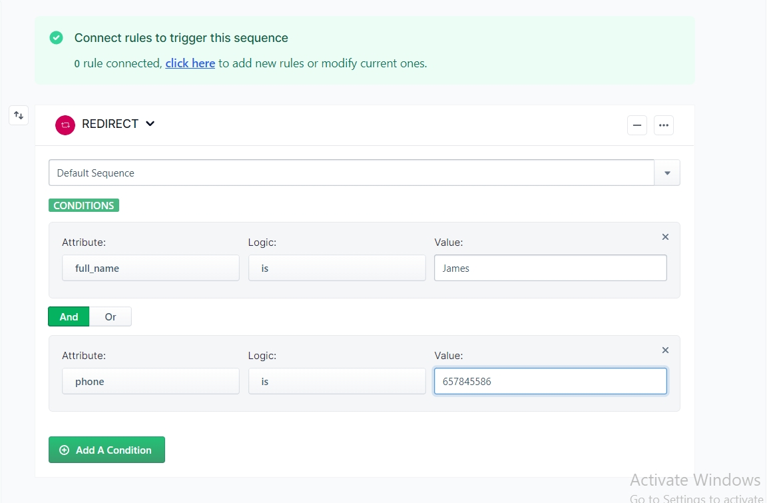Screen dimensions: 767x503
Task: Click the green CONDITIONS label
Action: [84, 205]
